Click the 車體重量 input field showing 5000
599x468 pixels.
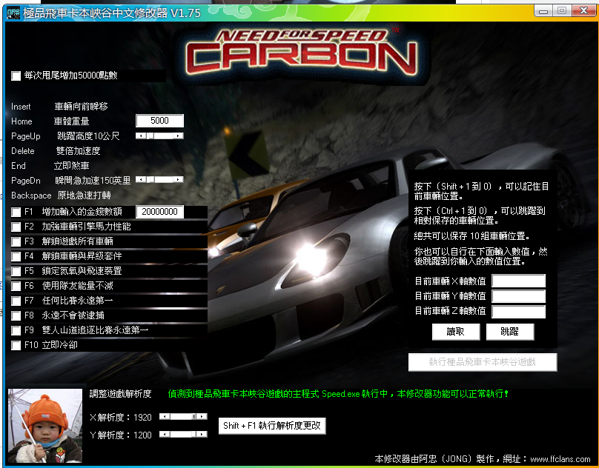tap(159, 121)
